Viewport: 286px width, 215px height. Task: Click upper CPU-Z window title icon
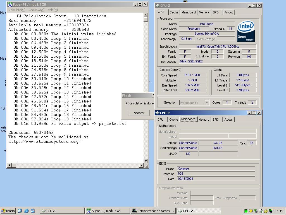(x=158, y=6)
